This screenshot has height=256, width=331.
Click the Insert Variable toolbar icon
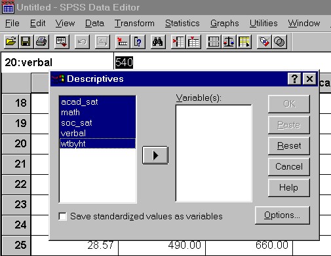pos(193,41)
